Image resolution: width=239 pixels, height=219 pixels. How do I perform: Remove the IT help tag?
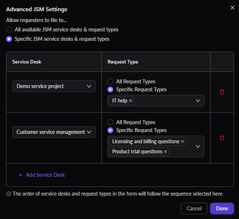130,101
